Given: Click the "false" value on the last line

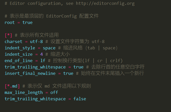Looking at the screenshot, I should [x=80, y=99].
